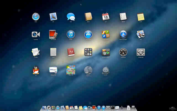The image size is (177, 111).
Task: Open System Preferences in Launchpad
Action: 141,52
